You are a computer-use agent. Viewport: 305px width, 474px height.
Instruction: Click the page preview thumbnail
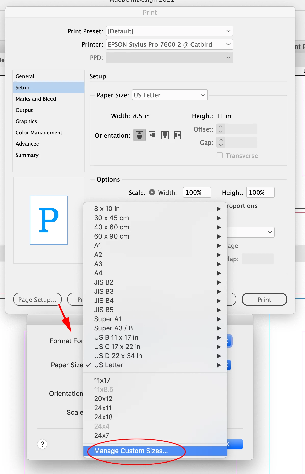click(x=49, y=220)
